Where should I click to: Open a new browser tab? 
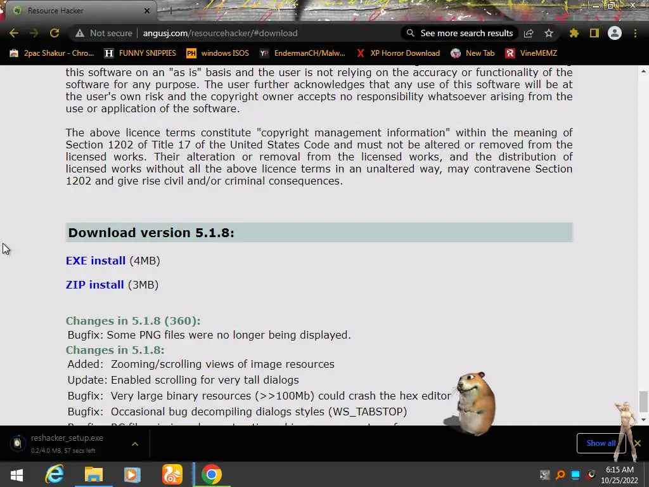[x=170, y=11]
